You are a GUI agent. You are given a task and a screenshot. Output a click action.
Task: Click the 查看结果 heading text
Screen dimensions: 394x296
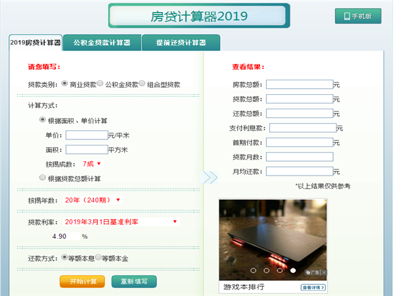click(x=248, y=66)
